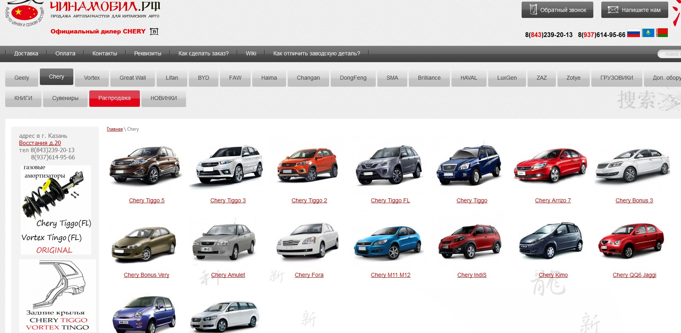The image size is (681, 333).
Task: Open the LuxGen brand tab
Action: pos(507,78)
